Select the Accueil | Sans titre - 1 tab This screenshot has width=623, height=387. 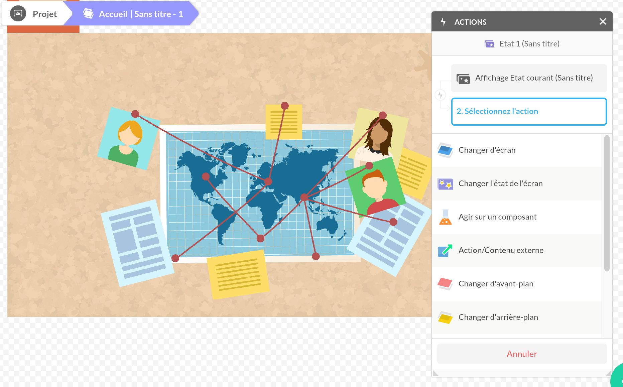(x=140, y=14)
